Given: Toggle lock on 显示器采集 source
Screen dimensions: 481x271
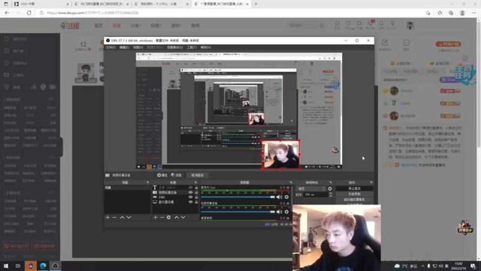Looking at the screenshot, I should pos(197,202).
